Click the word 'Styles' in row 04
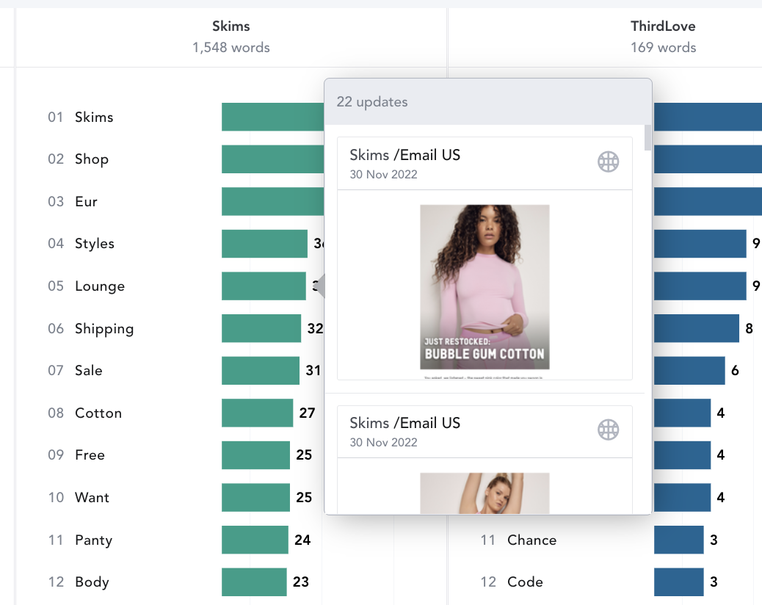Screen dimensions: 762x605 (94, 244)
